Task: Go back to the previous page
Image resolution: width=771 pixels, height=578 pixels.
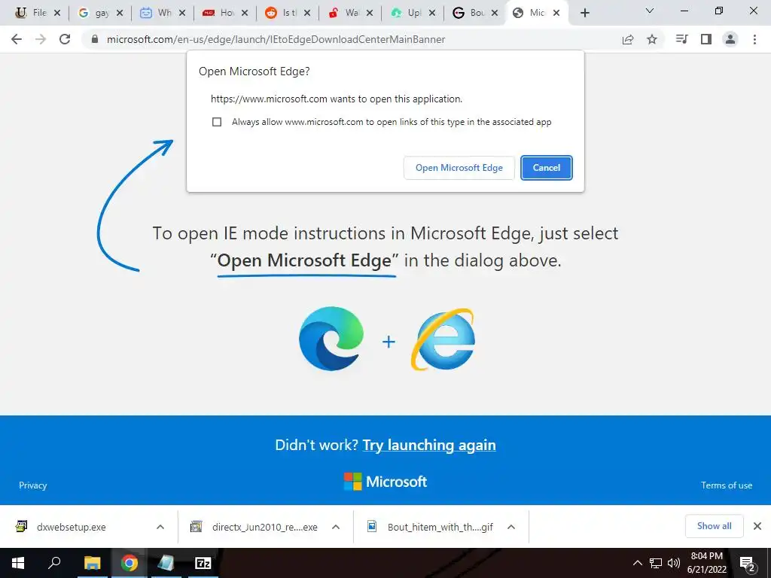Action: [17, 39]
